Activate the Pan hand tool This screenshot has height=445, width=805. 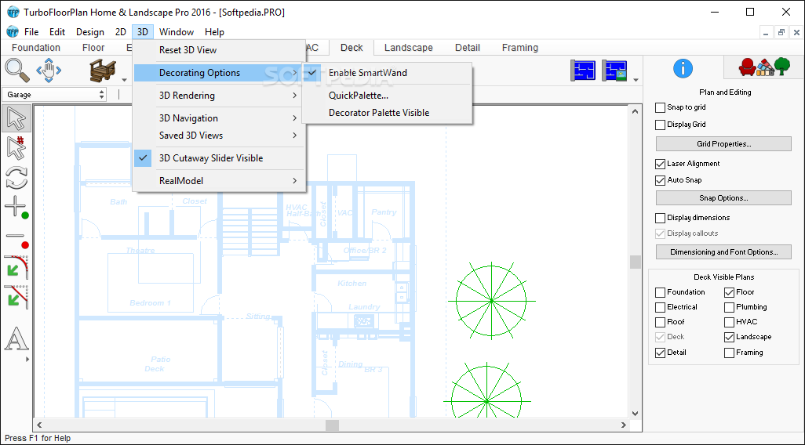point(49,71)
